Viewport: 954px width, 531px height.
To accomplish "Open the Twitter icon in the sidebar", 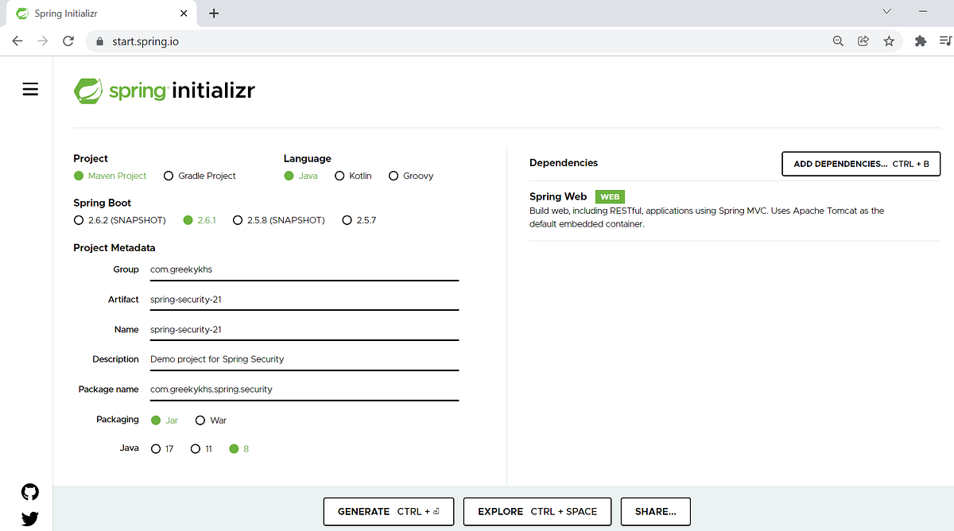I will click(x=29, y=518).
